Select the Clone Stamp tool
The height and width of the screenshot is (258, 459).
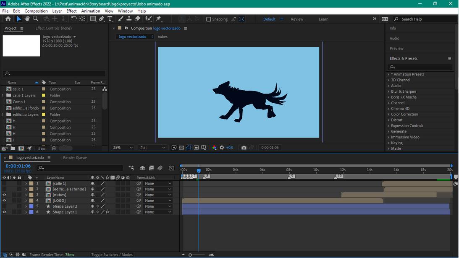tap(129, 19)
